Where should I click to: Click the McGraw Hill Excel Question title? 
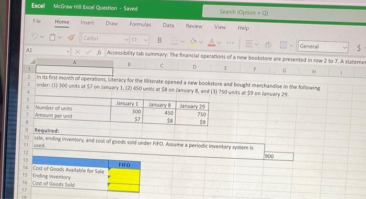(x=85, y=7)
